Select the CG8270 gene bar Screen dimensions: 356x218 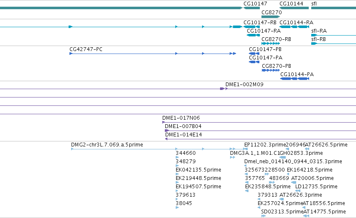pos(271,17)
